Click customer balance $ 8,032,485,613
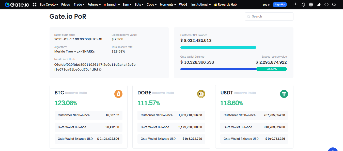The width and height of the screenshot is (343, 151). click(196, 41)
